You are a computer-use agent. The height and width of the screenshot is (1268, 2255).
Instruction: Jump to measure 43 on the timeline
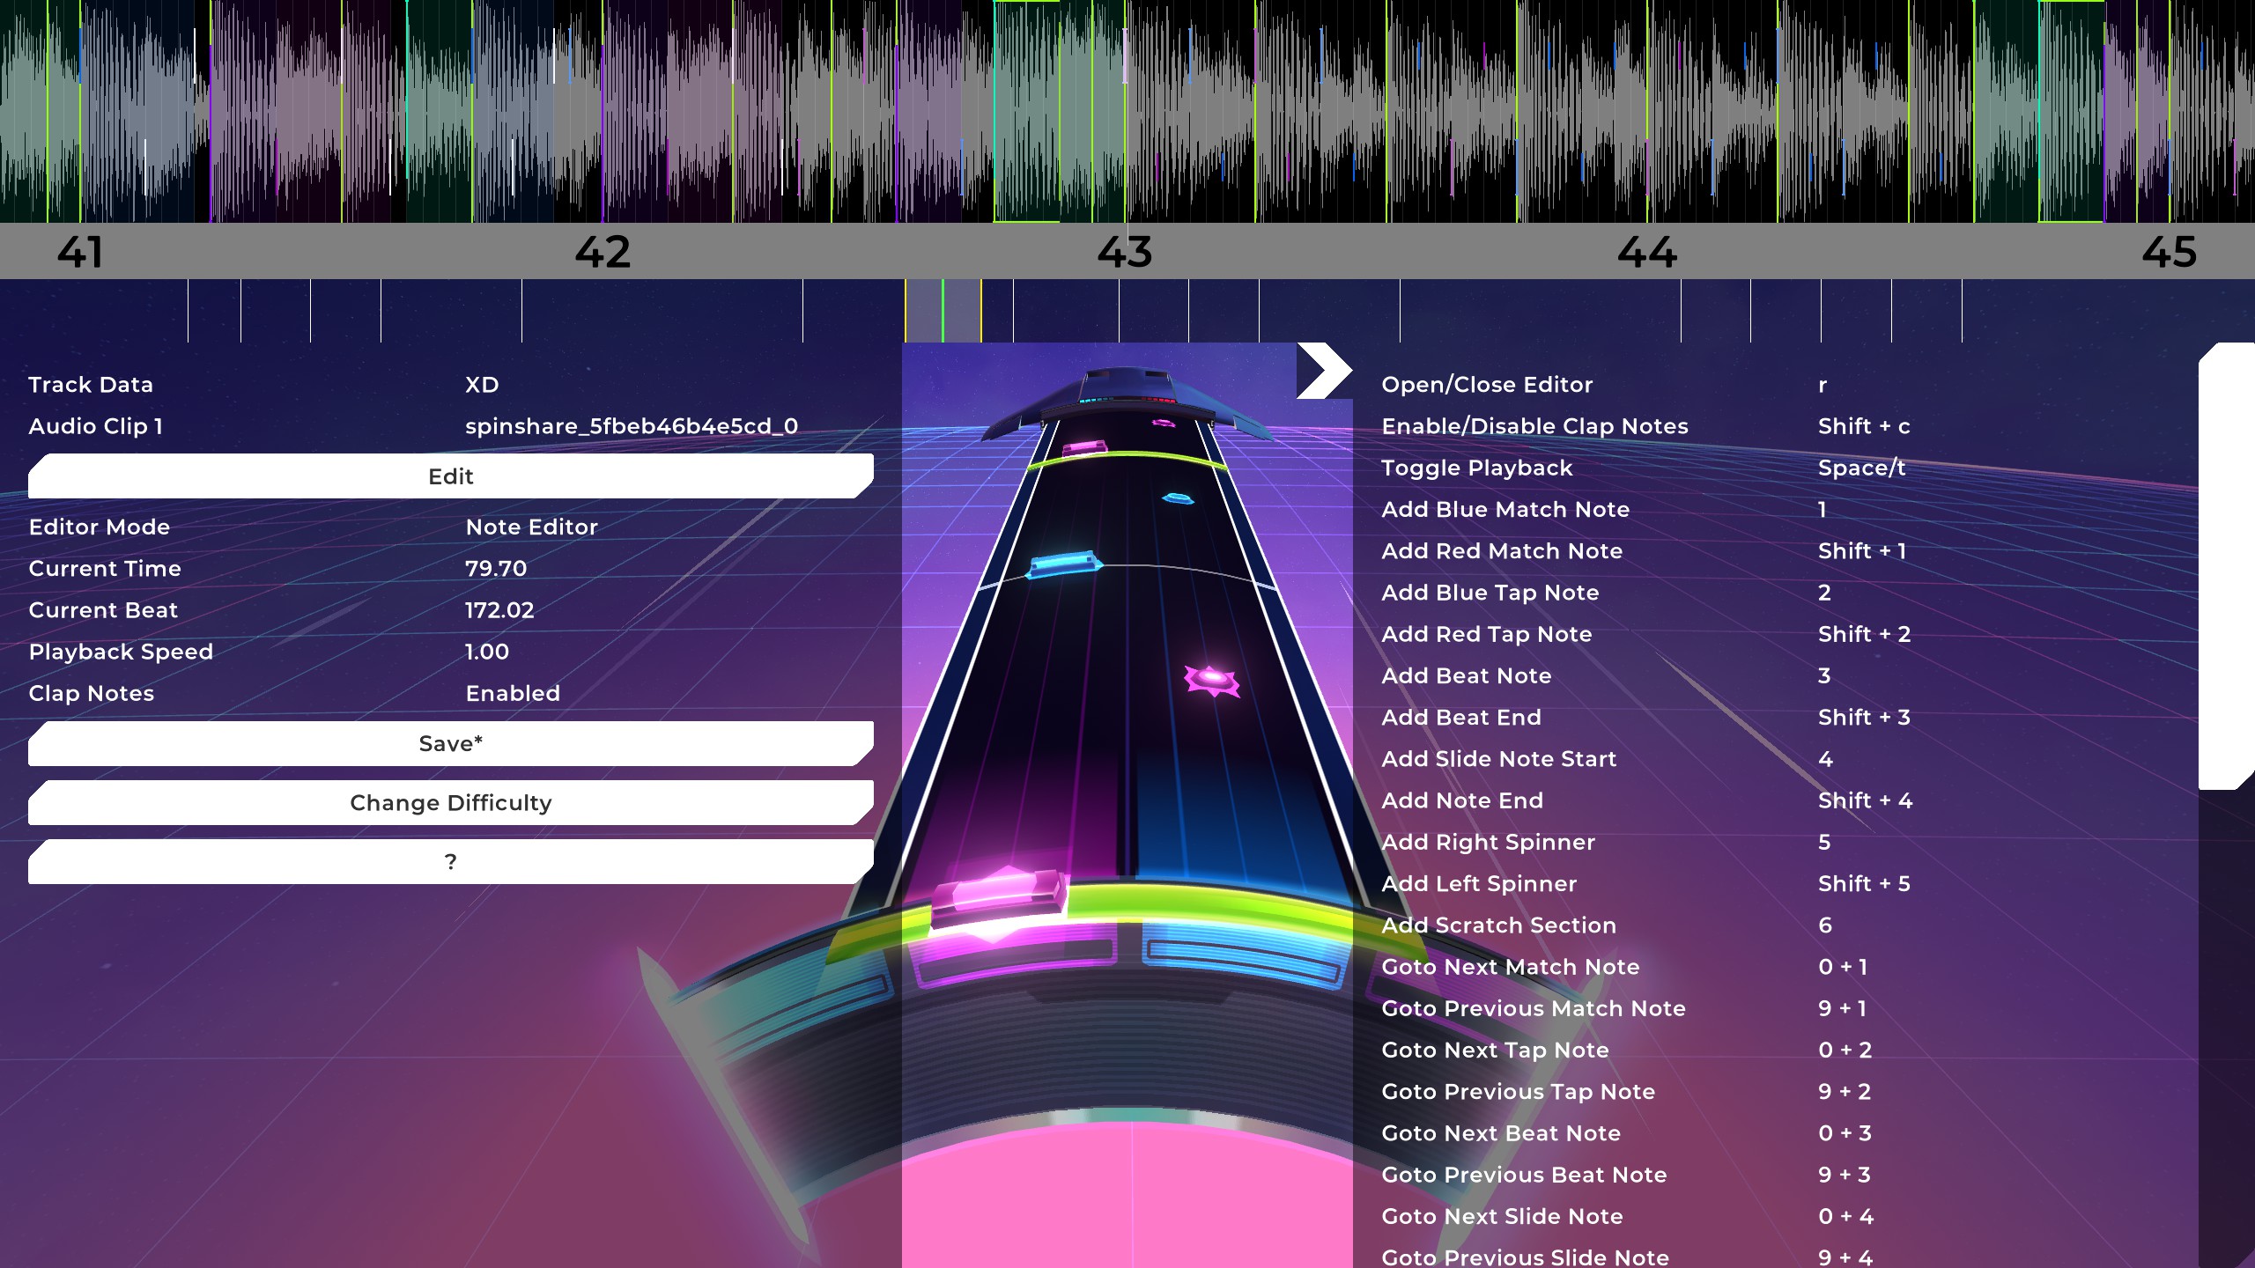click(x=1124, y=253)
